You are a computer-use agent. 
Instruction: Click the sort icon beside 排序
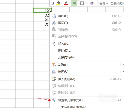pos(54,71)
